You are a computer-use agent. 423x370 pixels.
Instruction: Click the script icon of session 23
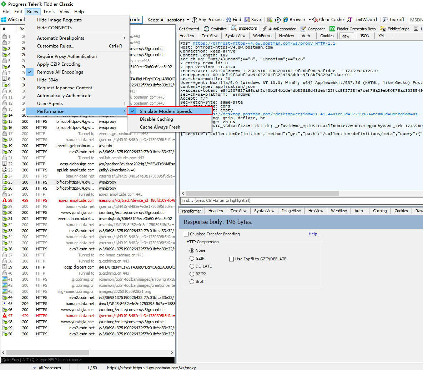tap(5, 170)
